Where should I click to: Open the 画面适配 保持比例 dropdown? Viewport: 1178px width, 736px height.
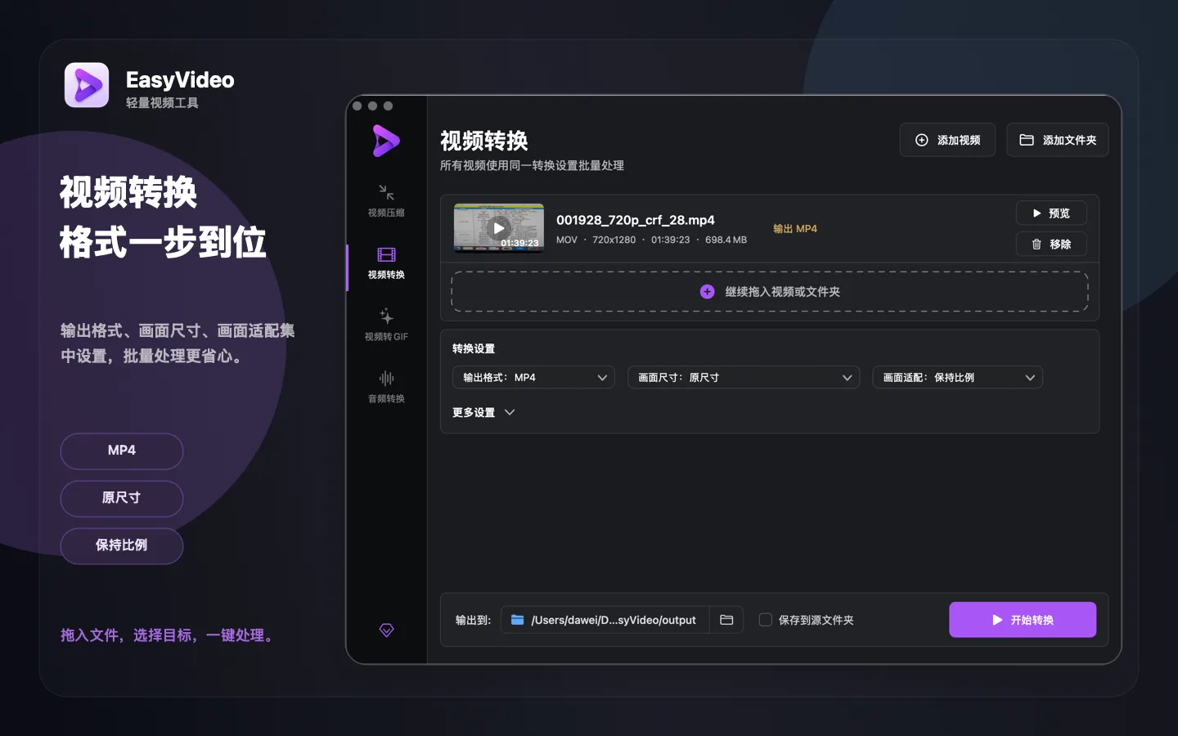coord(957,377)
